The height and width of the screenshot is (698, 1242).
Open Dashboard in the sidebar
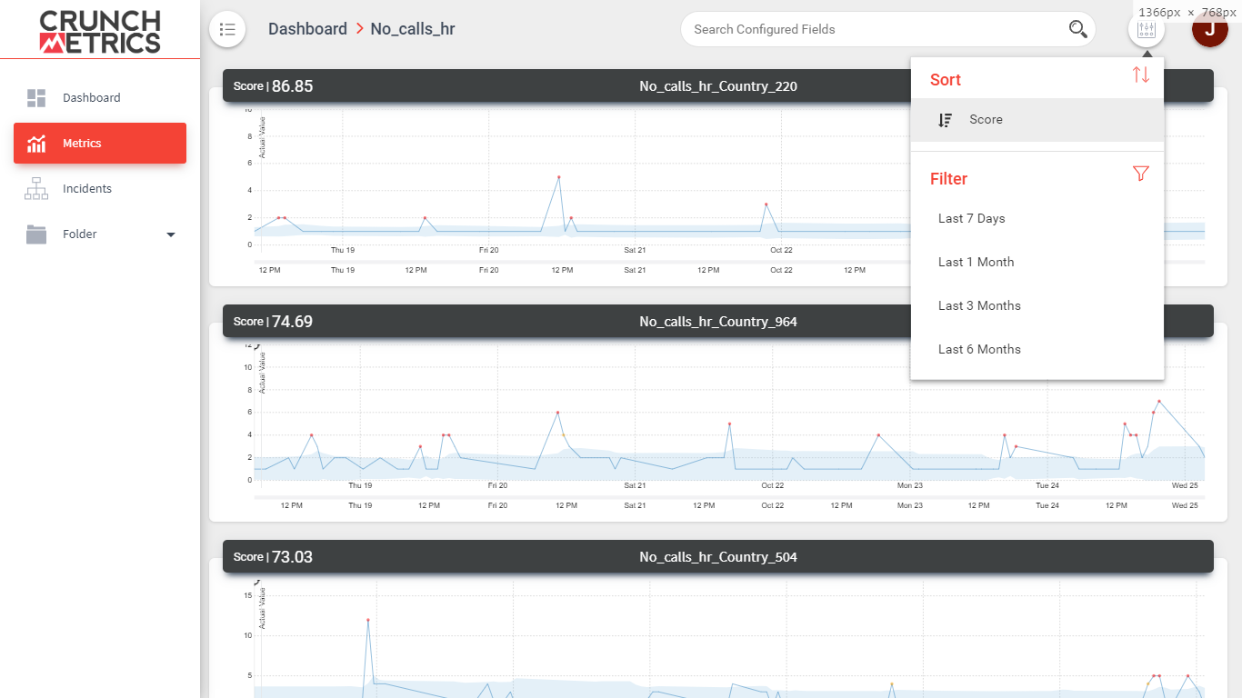coord(100,98)
